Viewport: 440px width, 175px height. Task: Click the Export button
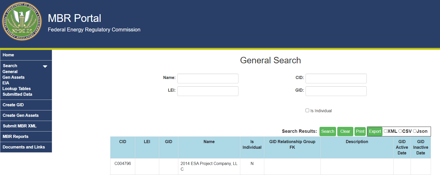[375, 132]
